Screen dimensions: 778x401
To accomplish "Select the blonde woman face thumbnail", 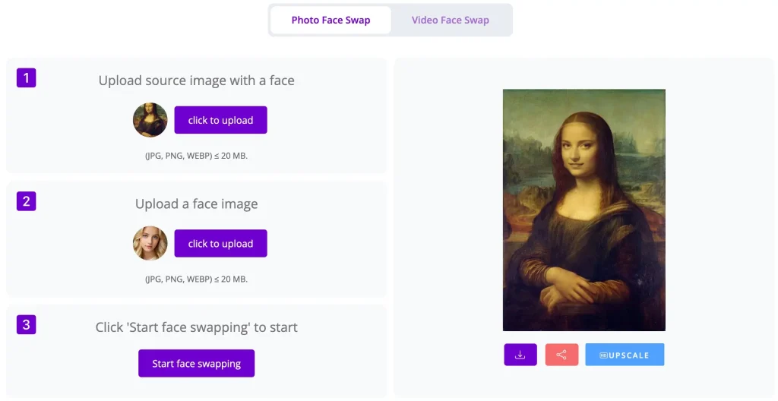I will coord(150,243).
